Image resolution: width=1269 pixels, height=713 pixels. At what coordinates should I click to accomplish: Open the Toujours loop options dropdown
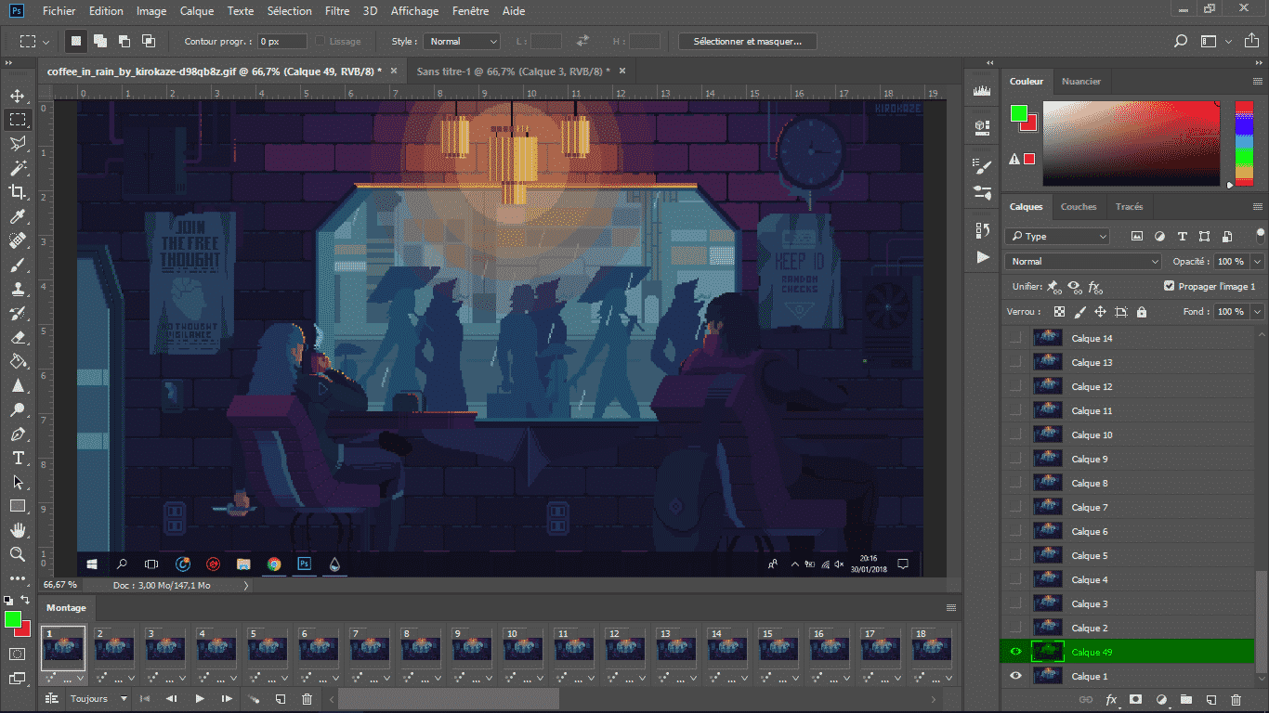click(98, 699)
